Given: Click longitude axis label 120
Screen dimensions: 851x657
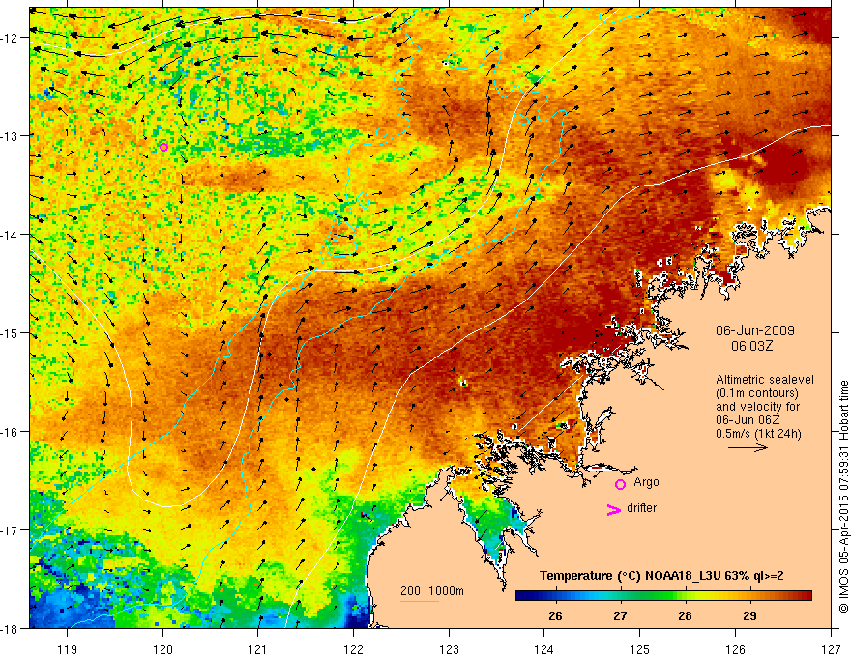Looking at the screenshot, I should [162, 649].
